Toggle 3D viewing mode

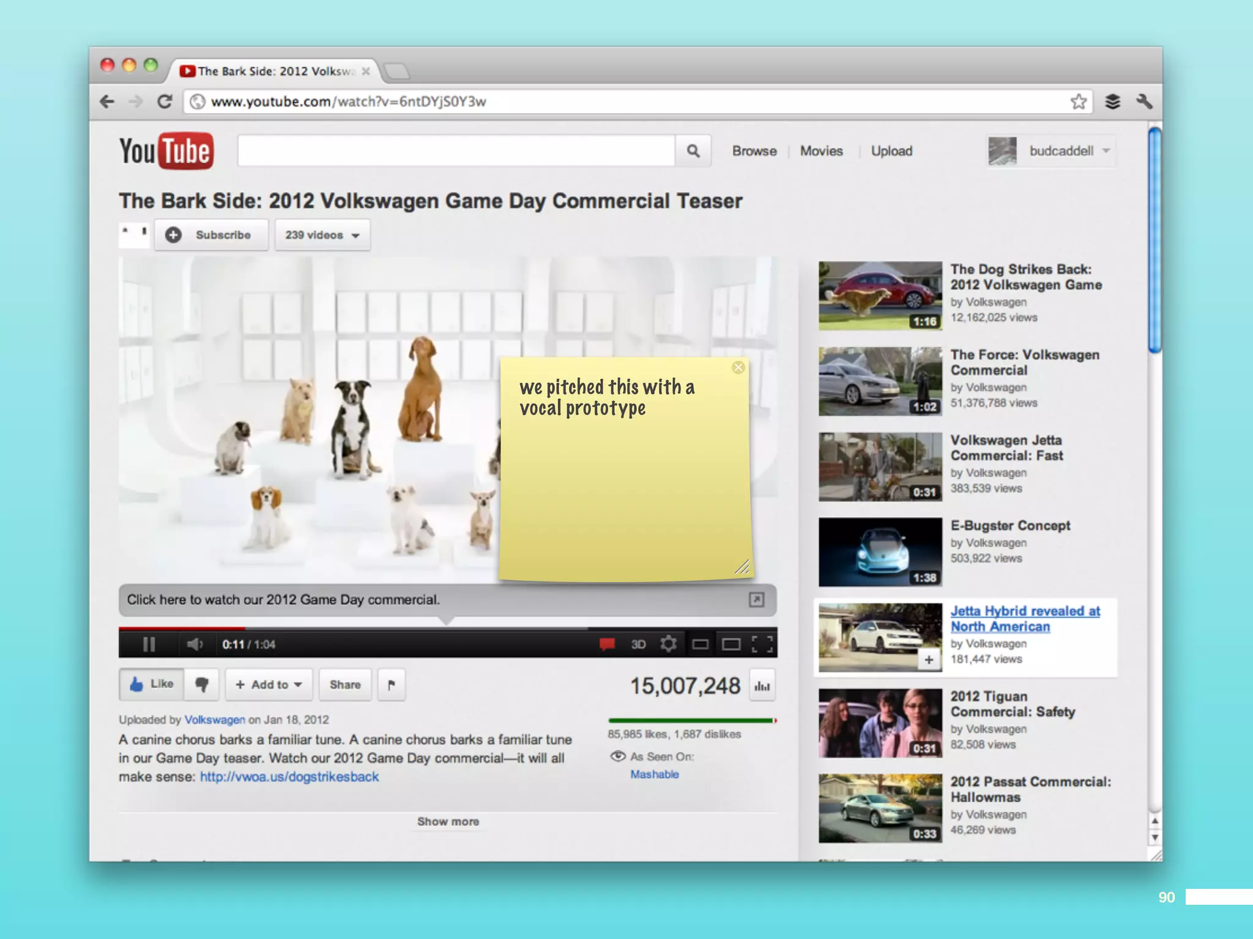coord(638,644)
